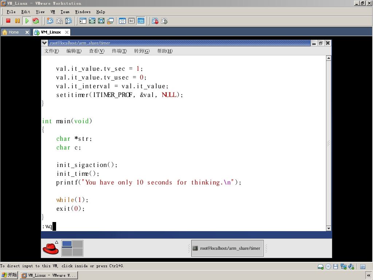Select the VM_Linux tab
The image size is (373, 280).
point(51,32)
